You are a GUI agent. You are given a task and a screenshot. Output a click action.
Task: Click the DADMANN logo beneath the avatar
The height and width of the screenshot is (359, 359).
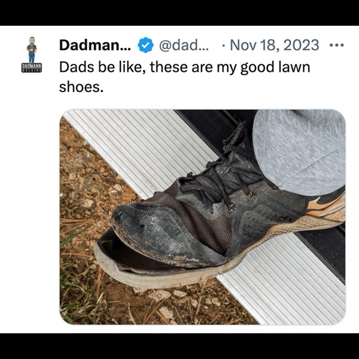[x=32, y=68]
